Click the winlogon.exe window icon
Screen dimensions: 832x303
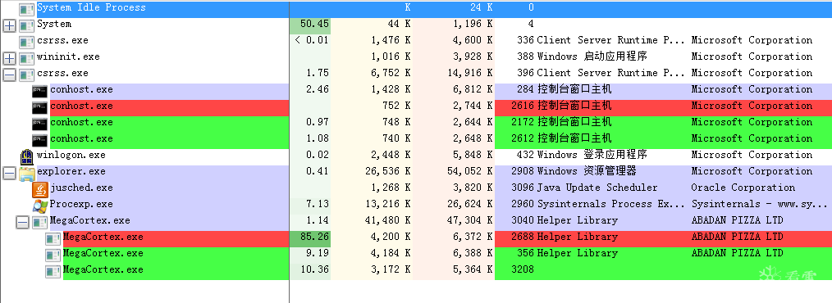pos(26,156)
